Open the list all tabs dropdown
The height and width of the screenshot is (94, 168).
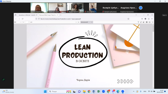click(136, 15)
